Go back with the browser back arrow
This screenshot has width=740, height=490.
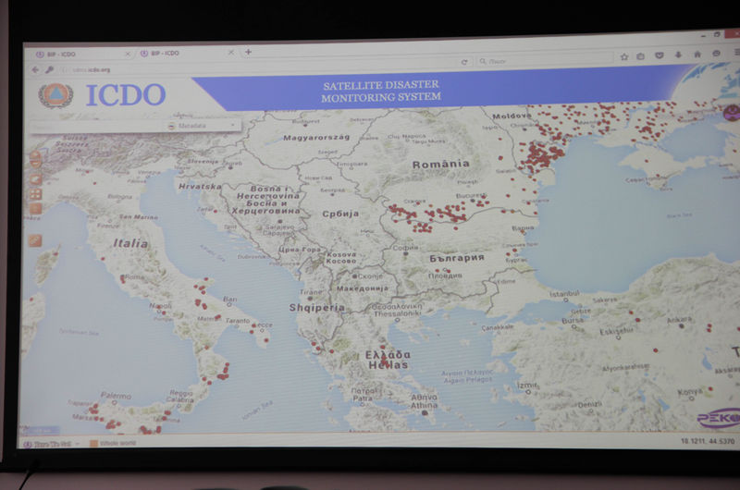click(x=35, y=69)
